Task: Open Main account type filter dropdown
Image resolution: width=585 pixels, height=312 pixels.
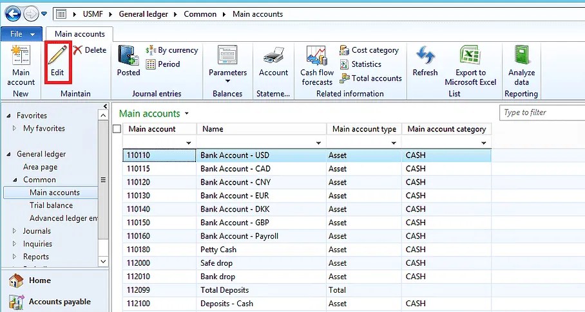Action: [394, 143]
